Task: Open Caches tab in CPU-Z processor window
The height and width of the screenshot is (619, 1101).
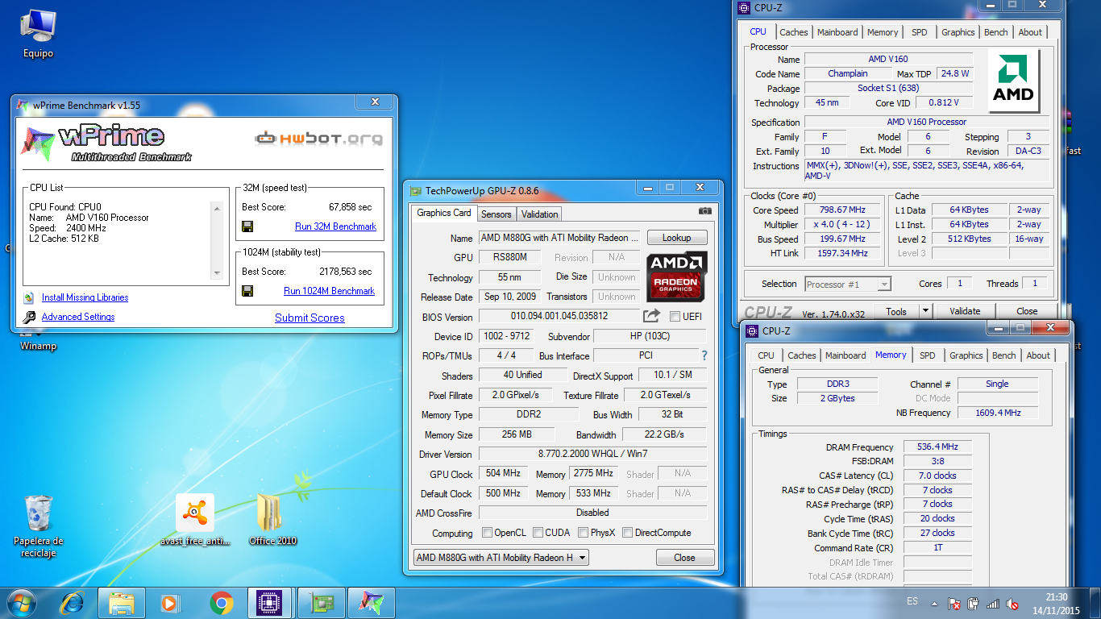Action: pos(794,32)
